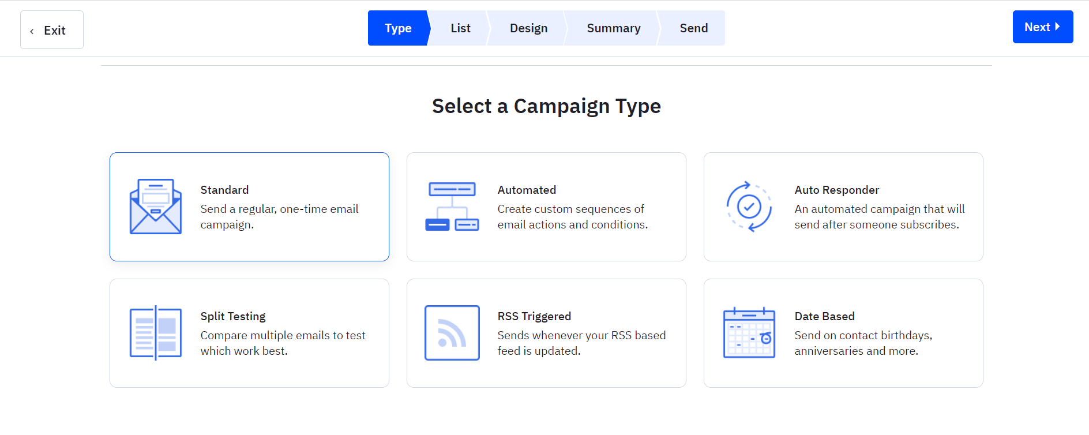Click the back chevron on Exit
The width and height of the screenshot is (1089, 435).
click(32, 31)
